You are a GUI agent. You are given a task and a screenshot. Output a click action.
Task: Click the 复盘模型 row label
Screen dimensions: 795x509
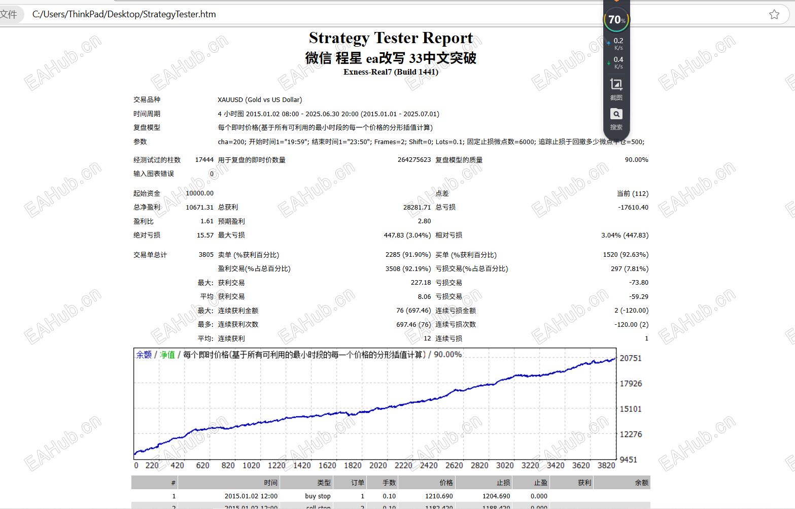[147, 128]
